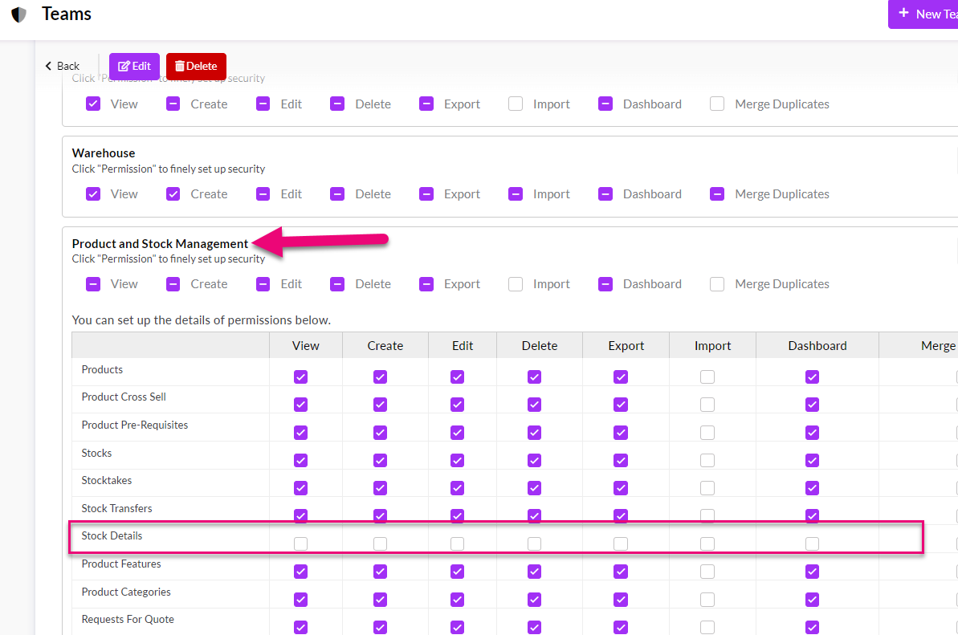The image size is (958, 635).
Task: Toggle Delete permission for Warehouse
Action: tap(337, 194)
